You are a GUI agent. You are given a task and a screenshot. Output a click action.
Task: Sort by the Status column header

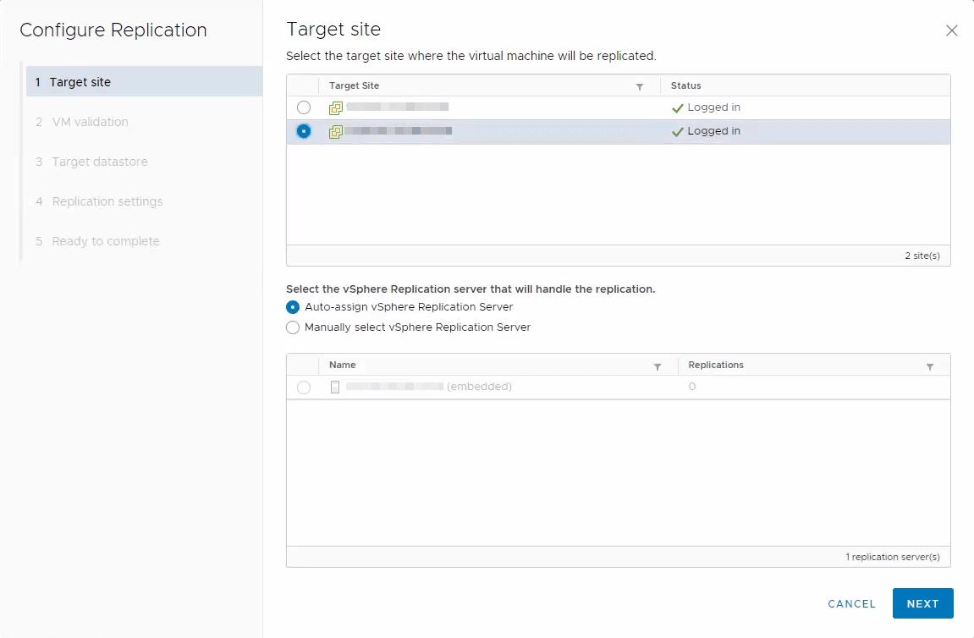coord(686,85)
